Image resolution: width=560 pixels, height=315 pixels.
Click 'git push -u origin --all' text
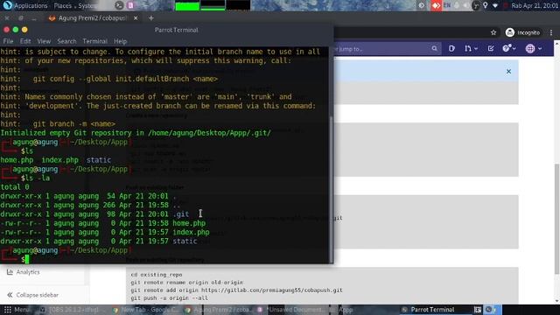(169, 297)
